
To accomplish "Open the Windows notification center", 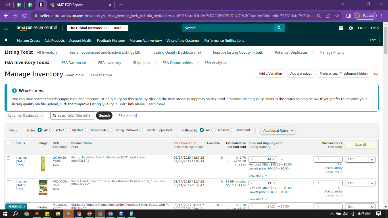I will [379, 214].
